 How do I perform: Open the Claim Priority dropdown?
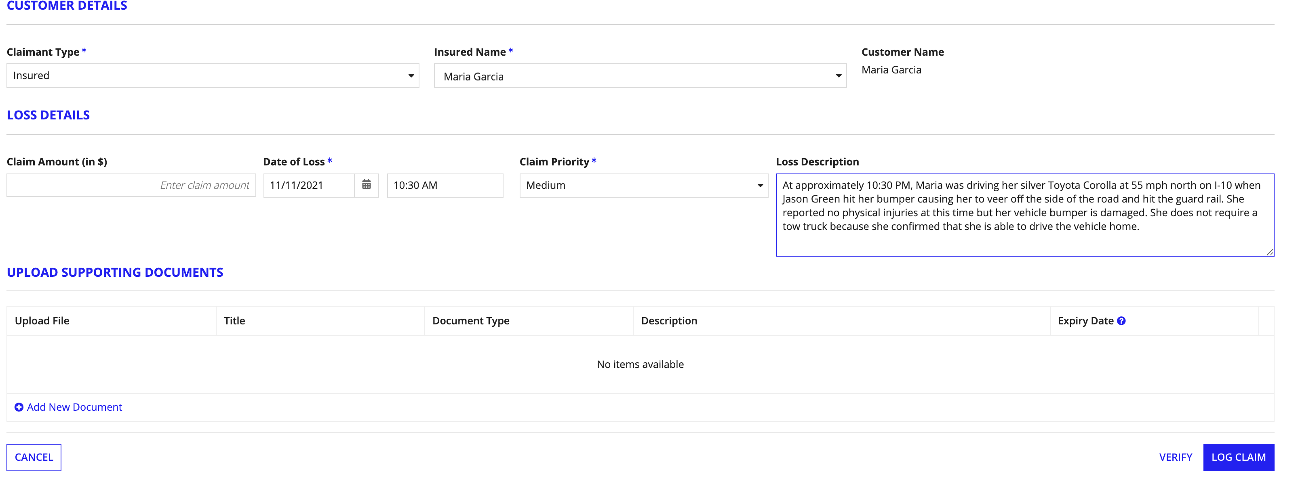tap(643, 185)
